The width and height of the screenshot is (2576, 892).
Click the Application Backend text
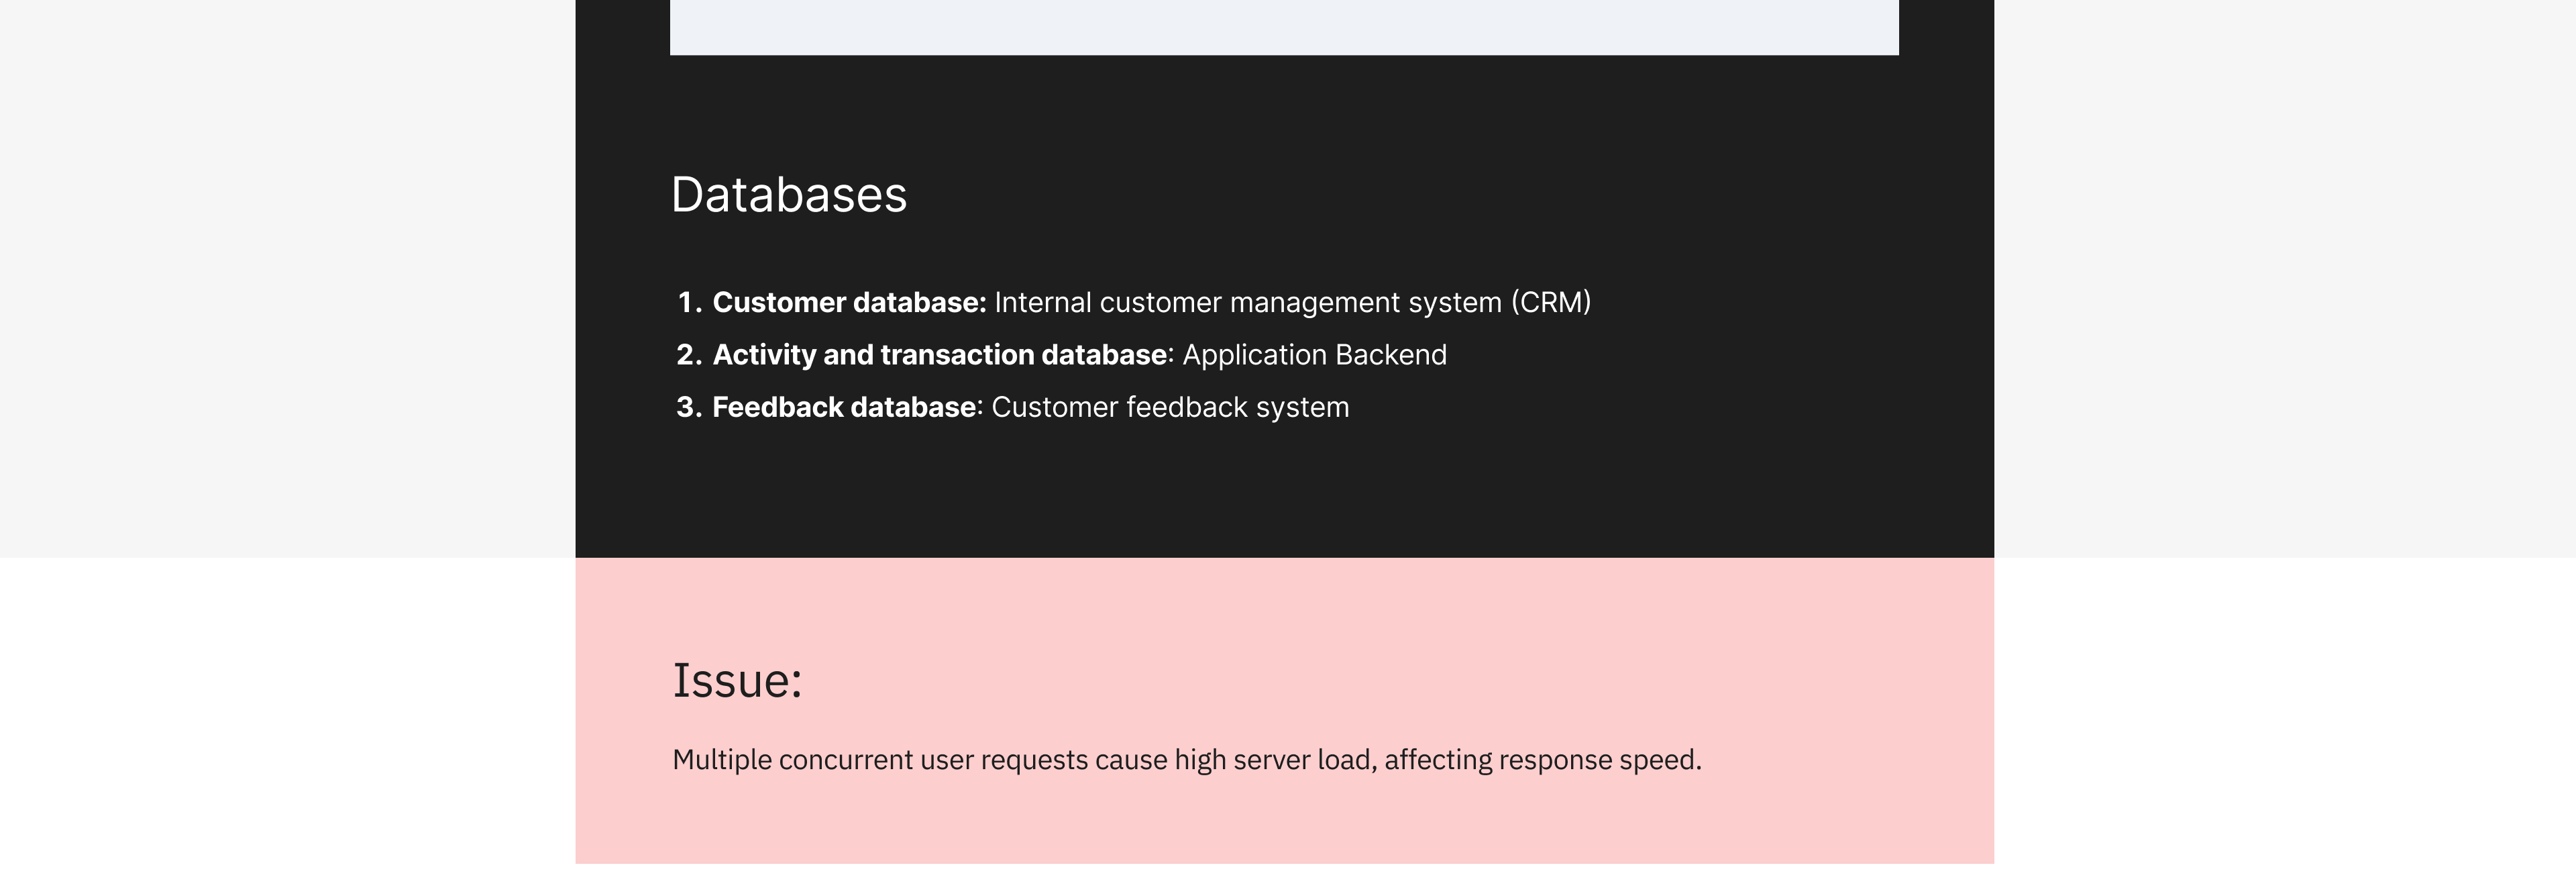click(x=1314, y=355)
